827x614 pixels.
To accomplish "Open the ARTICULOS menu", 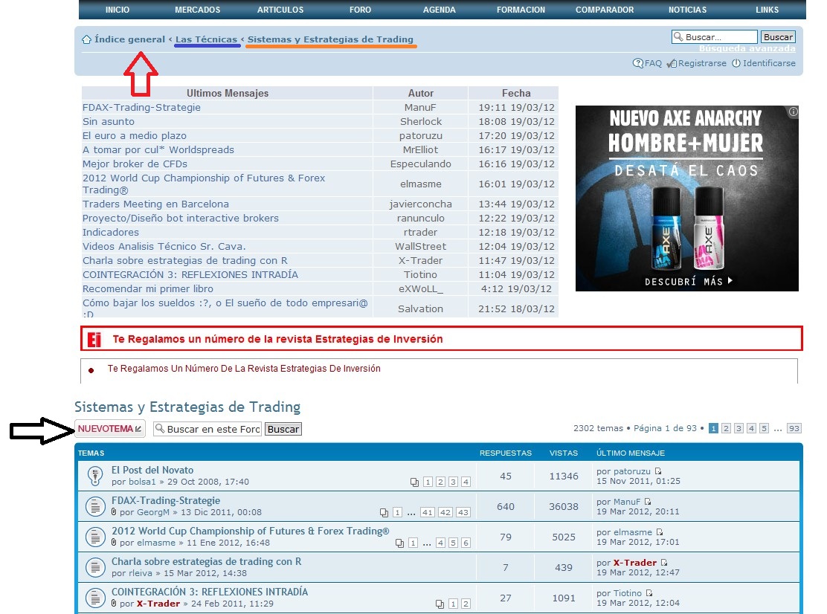I will click(280, 10).
